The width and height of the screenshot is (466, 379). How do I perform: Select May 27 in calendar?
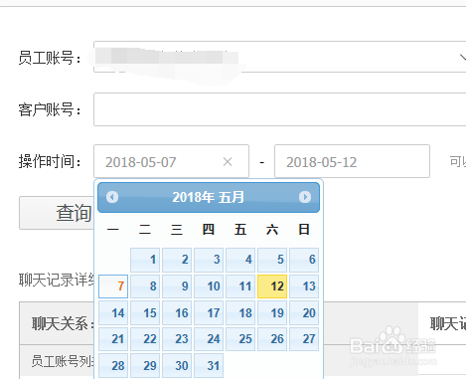coord(304,339)
